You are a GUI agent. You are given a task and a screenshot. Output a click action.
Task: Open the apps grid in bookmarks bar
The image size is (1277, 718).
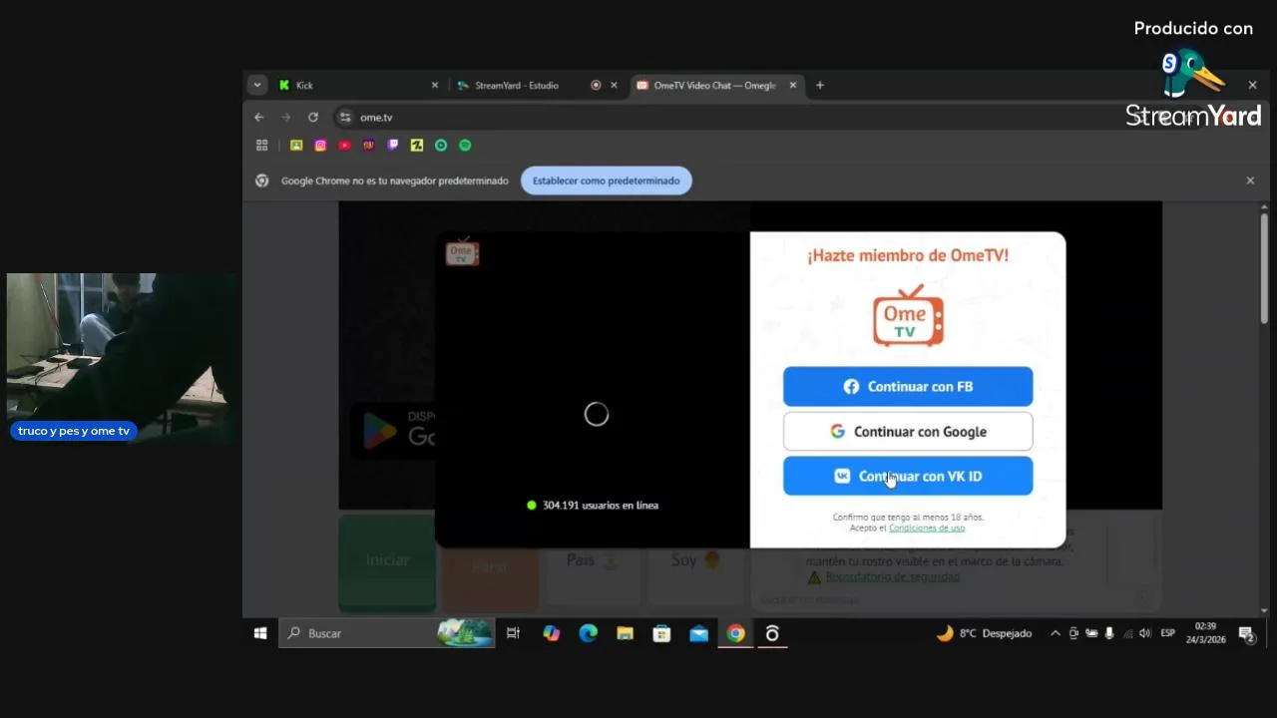click(x=262, y=145)
